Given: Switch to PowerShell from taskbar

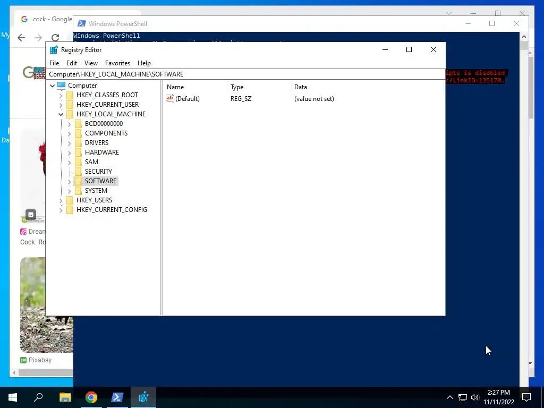Looking at the screenshot, I should click(117, 397).
